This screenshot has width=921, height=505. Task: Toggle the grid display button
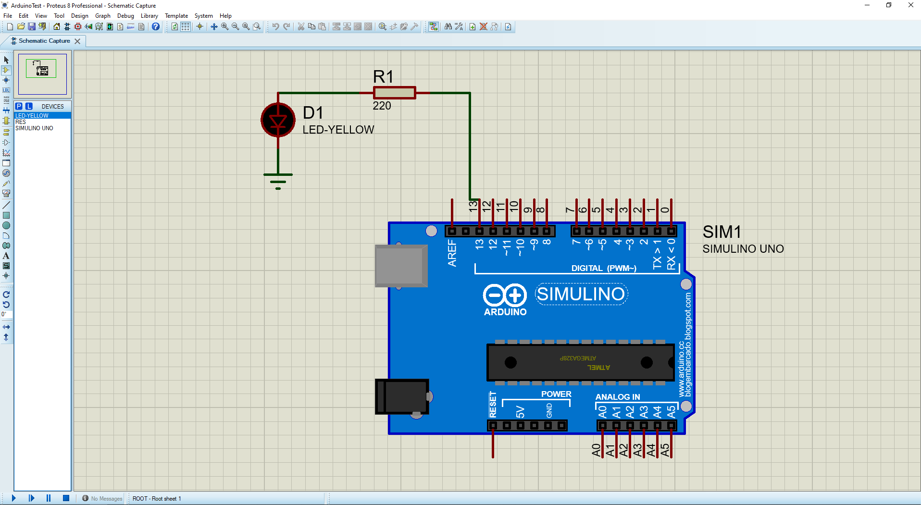point(186,26)
